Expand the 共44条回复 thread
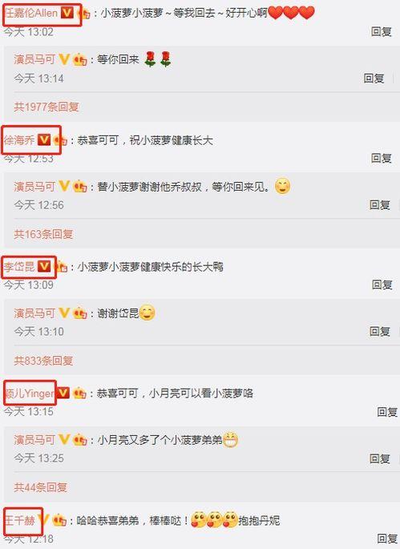 [40, 487]
